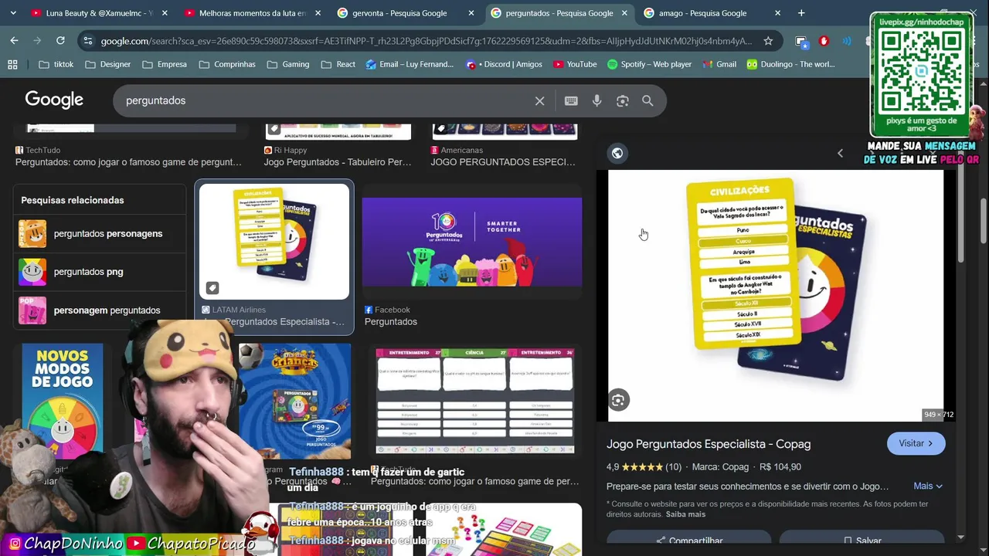Image resolution: width=989 pixels, height=556 pixels.
Task: Select related search 'personagem perguntados'
Action: click(x=100, y=310)
